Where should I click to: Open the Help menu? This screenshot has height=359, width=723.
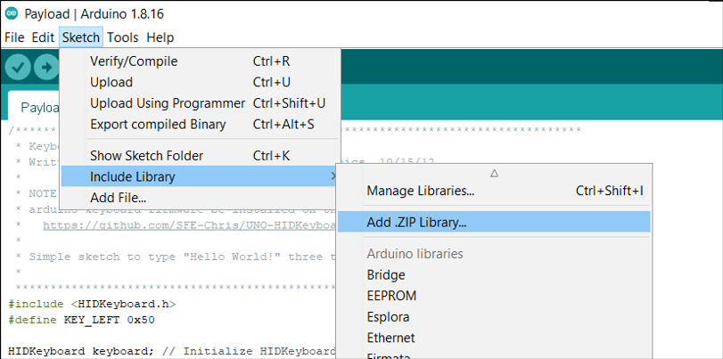[x=160, y=37]
